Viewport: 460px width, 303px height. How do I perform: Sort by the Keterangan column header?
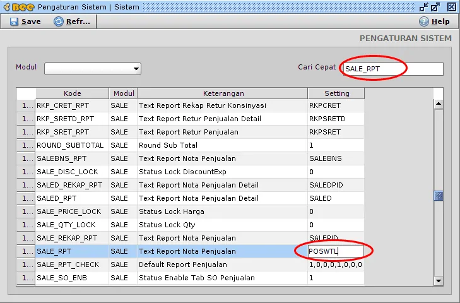click(x=223, y=93)
